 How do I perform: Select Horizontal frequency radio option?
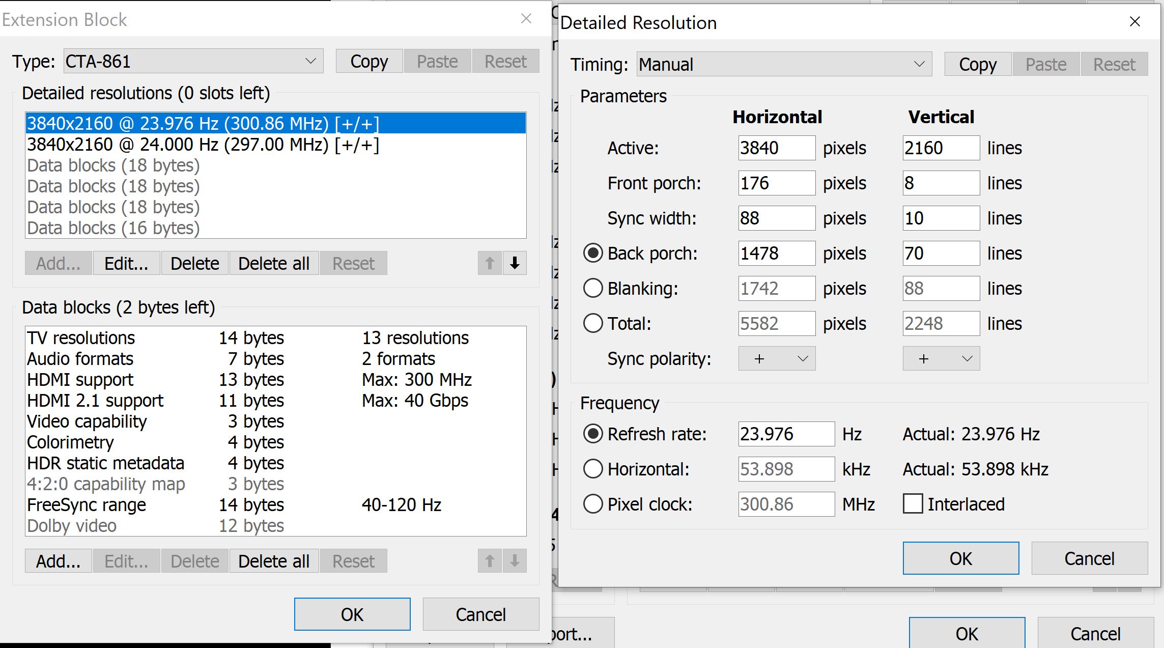click(593, 469)
